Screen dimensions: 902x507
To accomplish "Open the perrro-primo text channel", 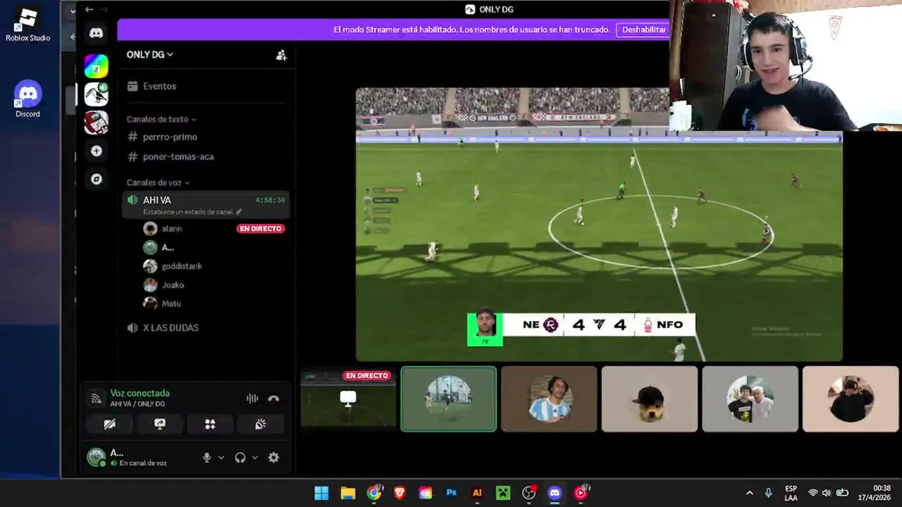I will tap(205, 137).
